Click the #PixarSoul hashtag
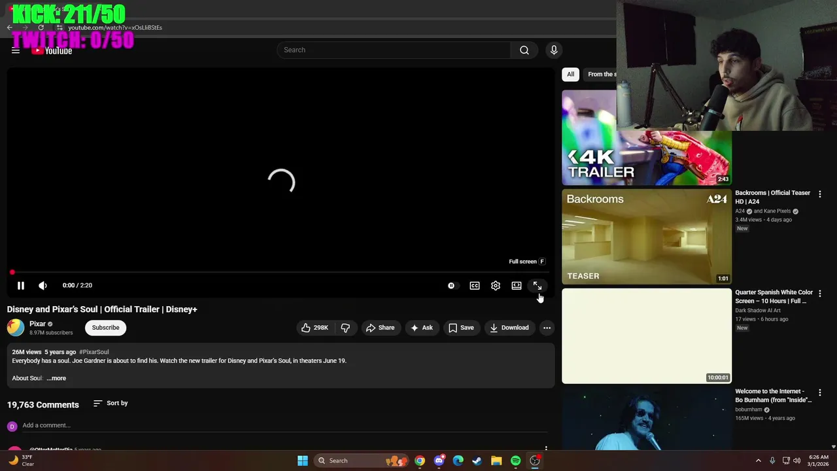 pyautogui.click(x=94, y=352)
